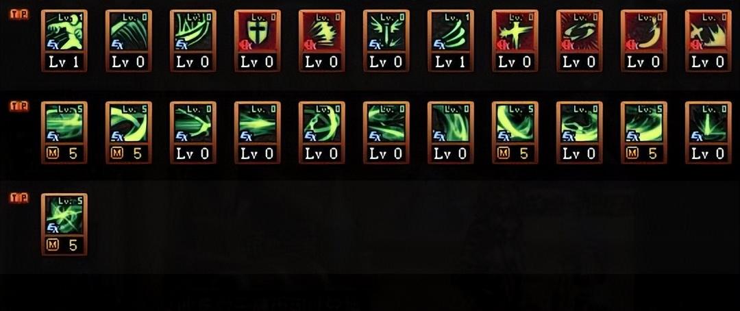
Task: Select the yellow crescent moon skill on red
Action: point(643,41)
